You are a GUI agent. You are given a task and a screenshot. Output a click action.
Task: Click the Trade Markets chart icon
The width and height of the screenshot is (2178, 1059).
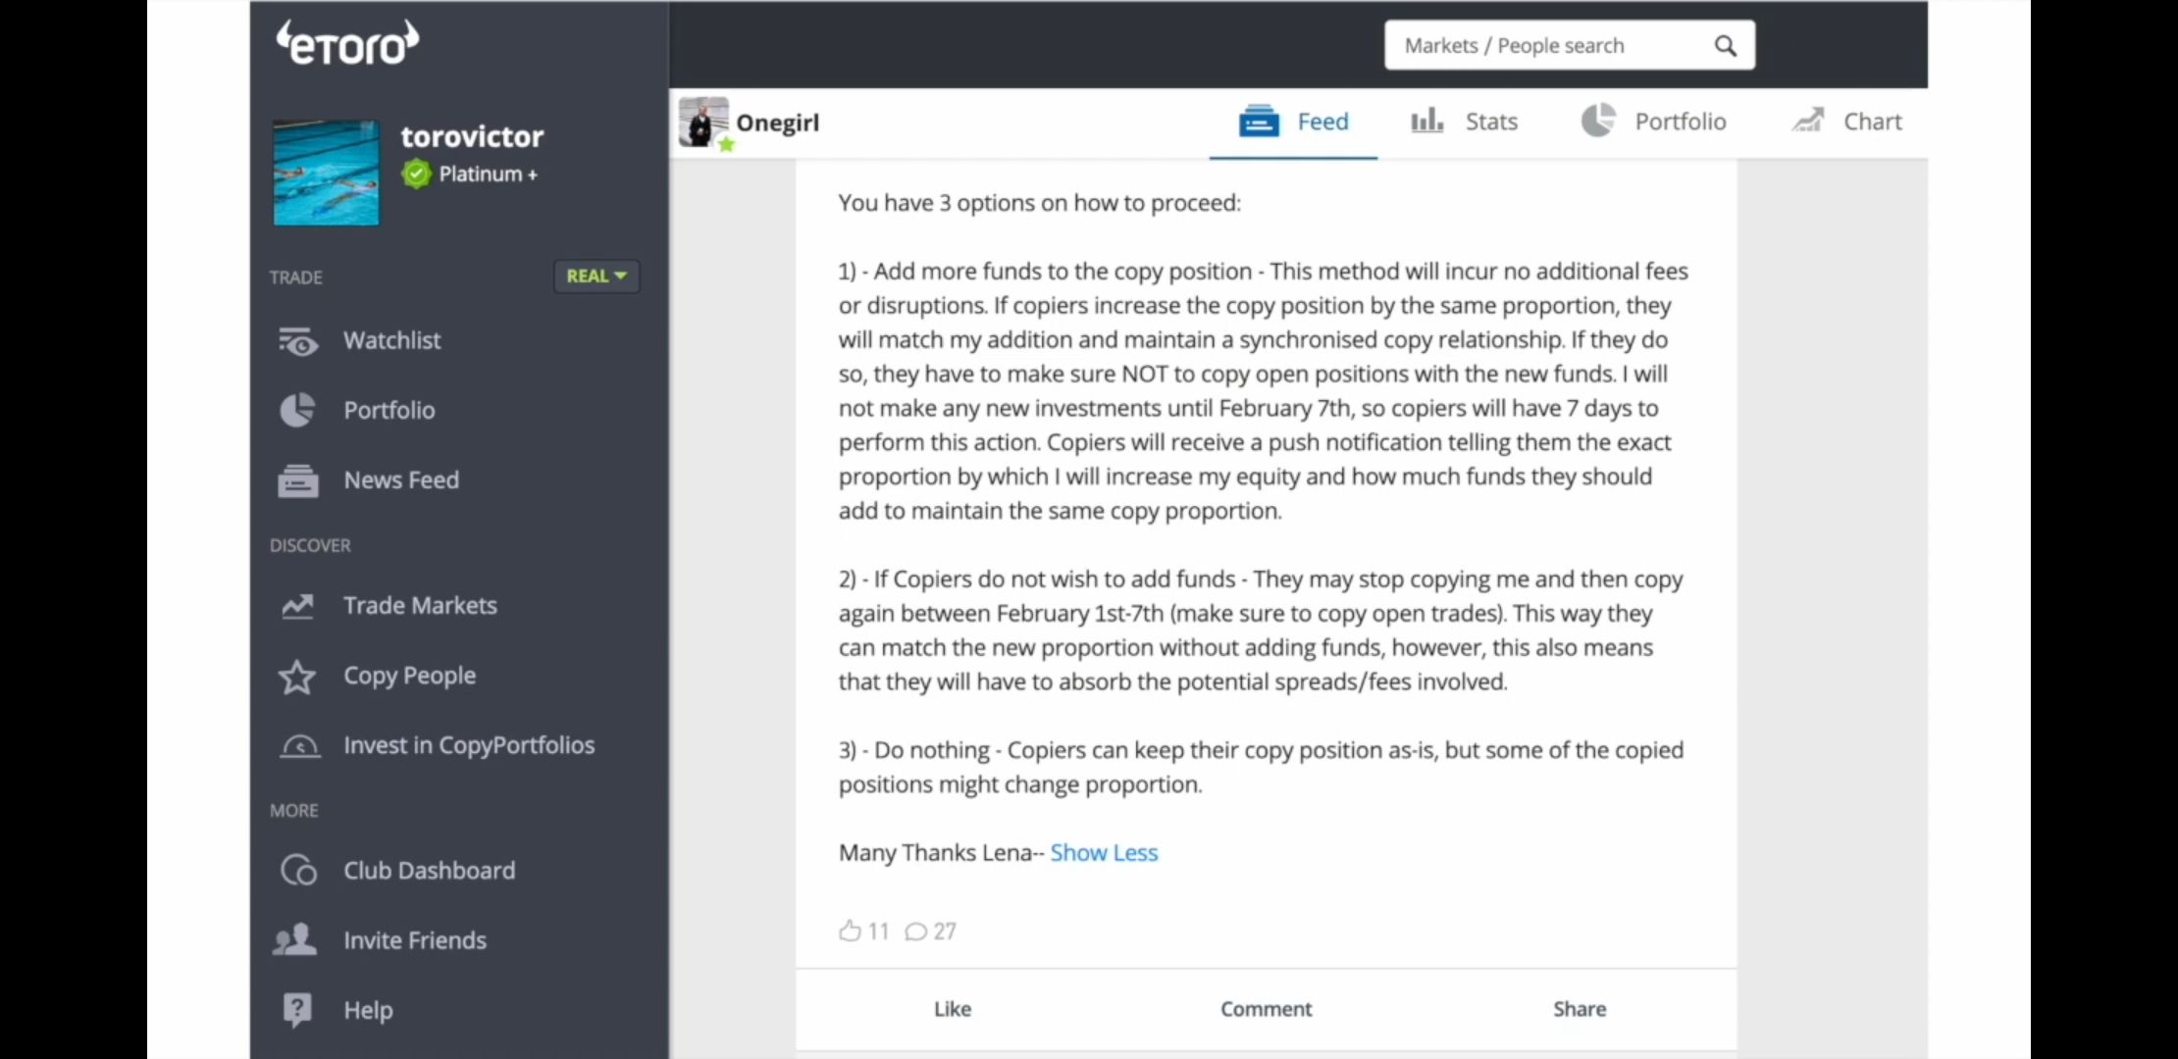click(297, 606)
